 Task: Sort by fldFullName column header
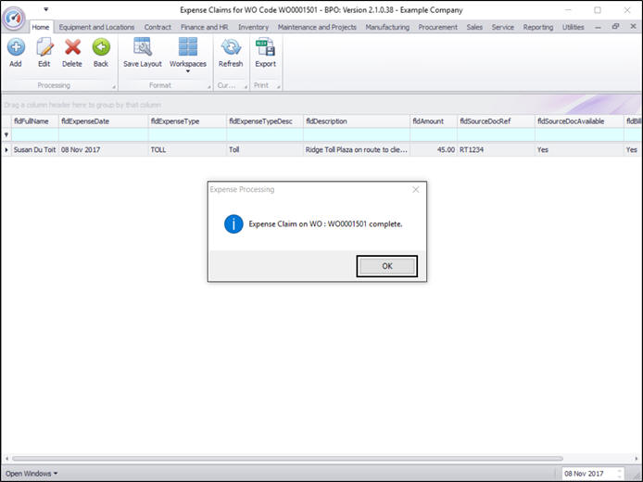coord(35,121)
